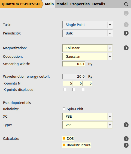Open the XC dropdown showing PBE
131x154 pixels.
[x=87, y=116]
